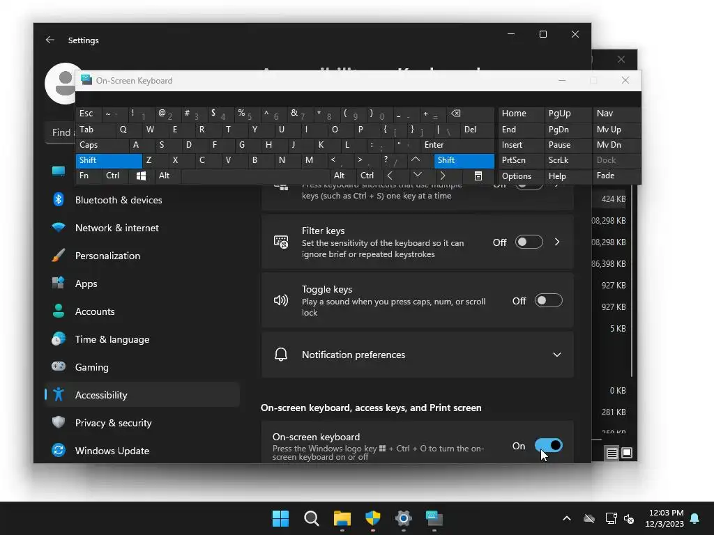The image size is (714, 535).
Task: Click the Filter keys setting row title
Action: click(323, 231)
